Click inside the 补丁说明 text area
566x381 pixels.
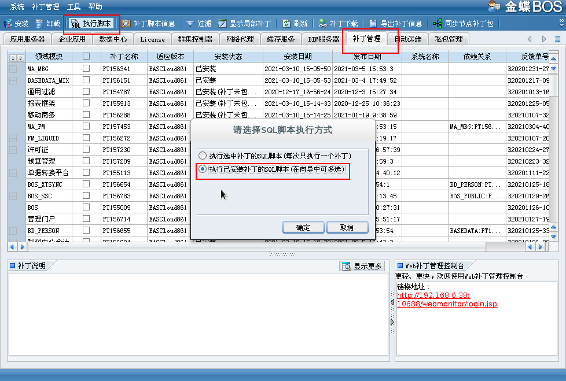(198, 314)
